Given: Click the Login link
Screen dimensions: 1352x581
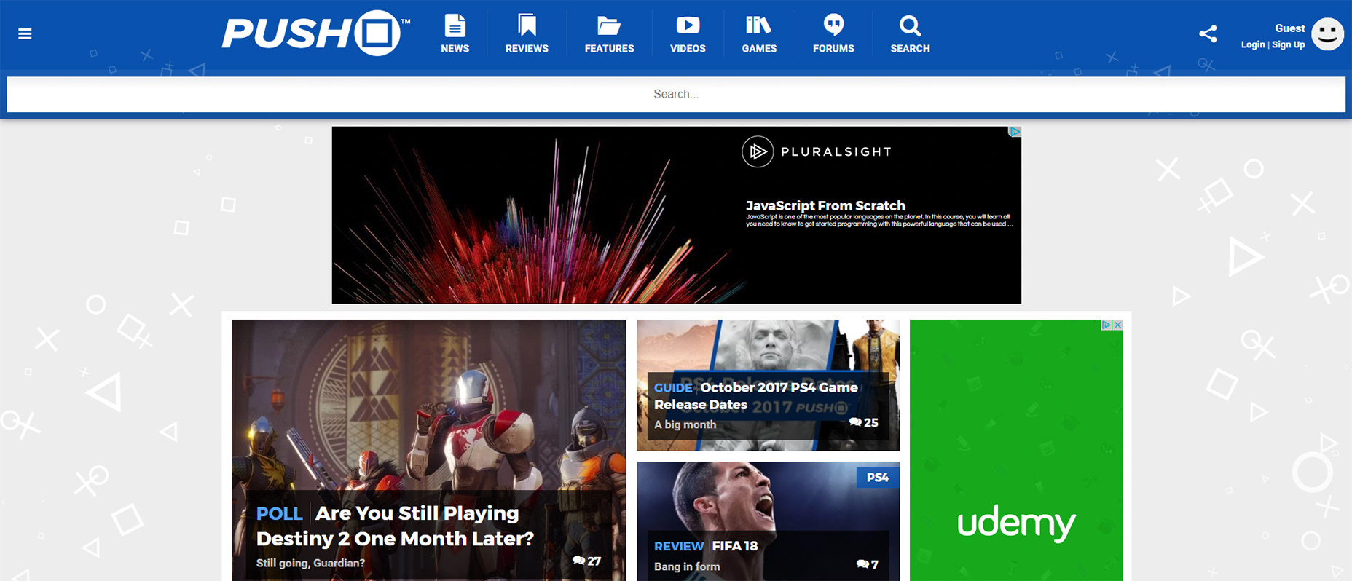Looking at the screenshot, I should (1252, 45).
